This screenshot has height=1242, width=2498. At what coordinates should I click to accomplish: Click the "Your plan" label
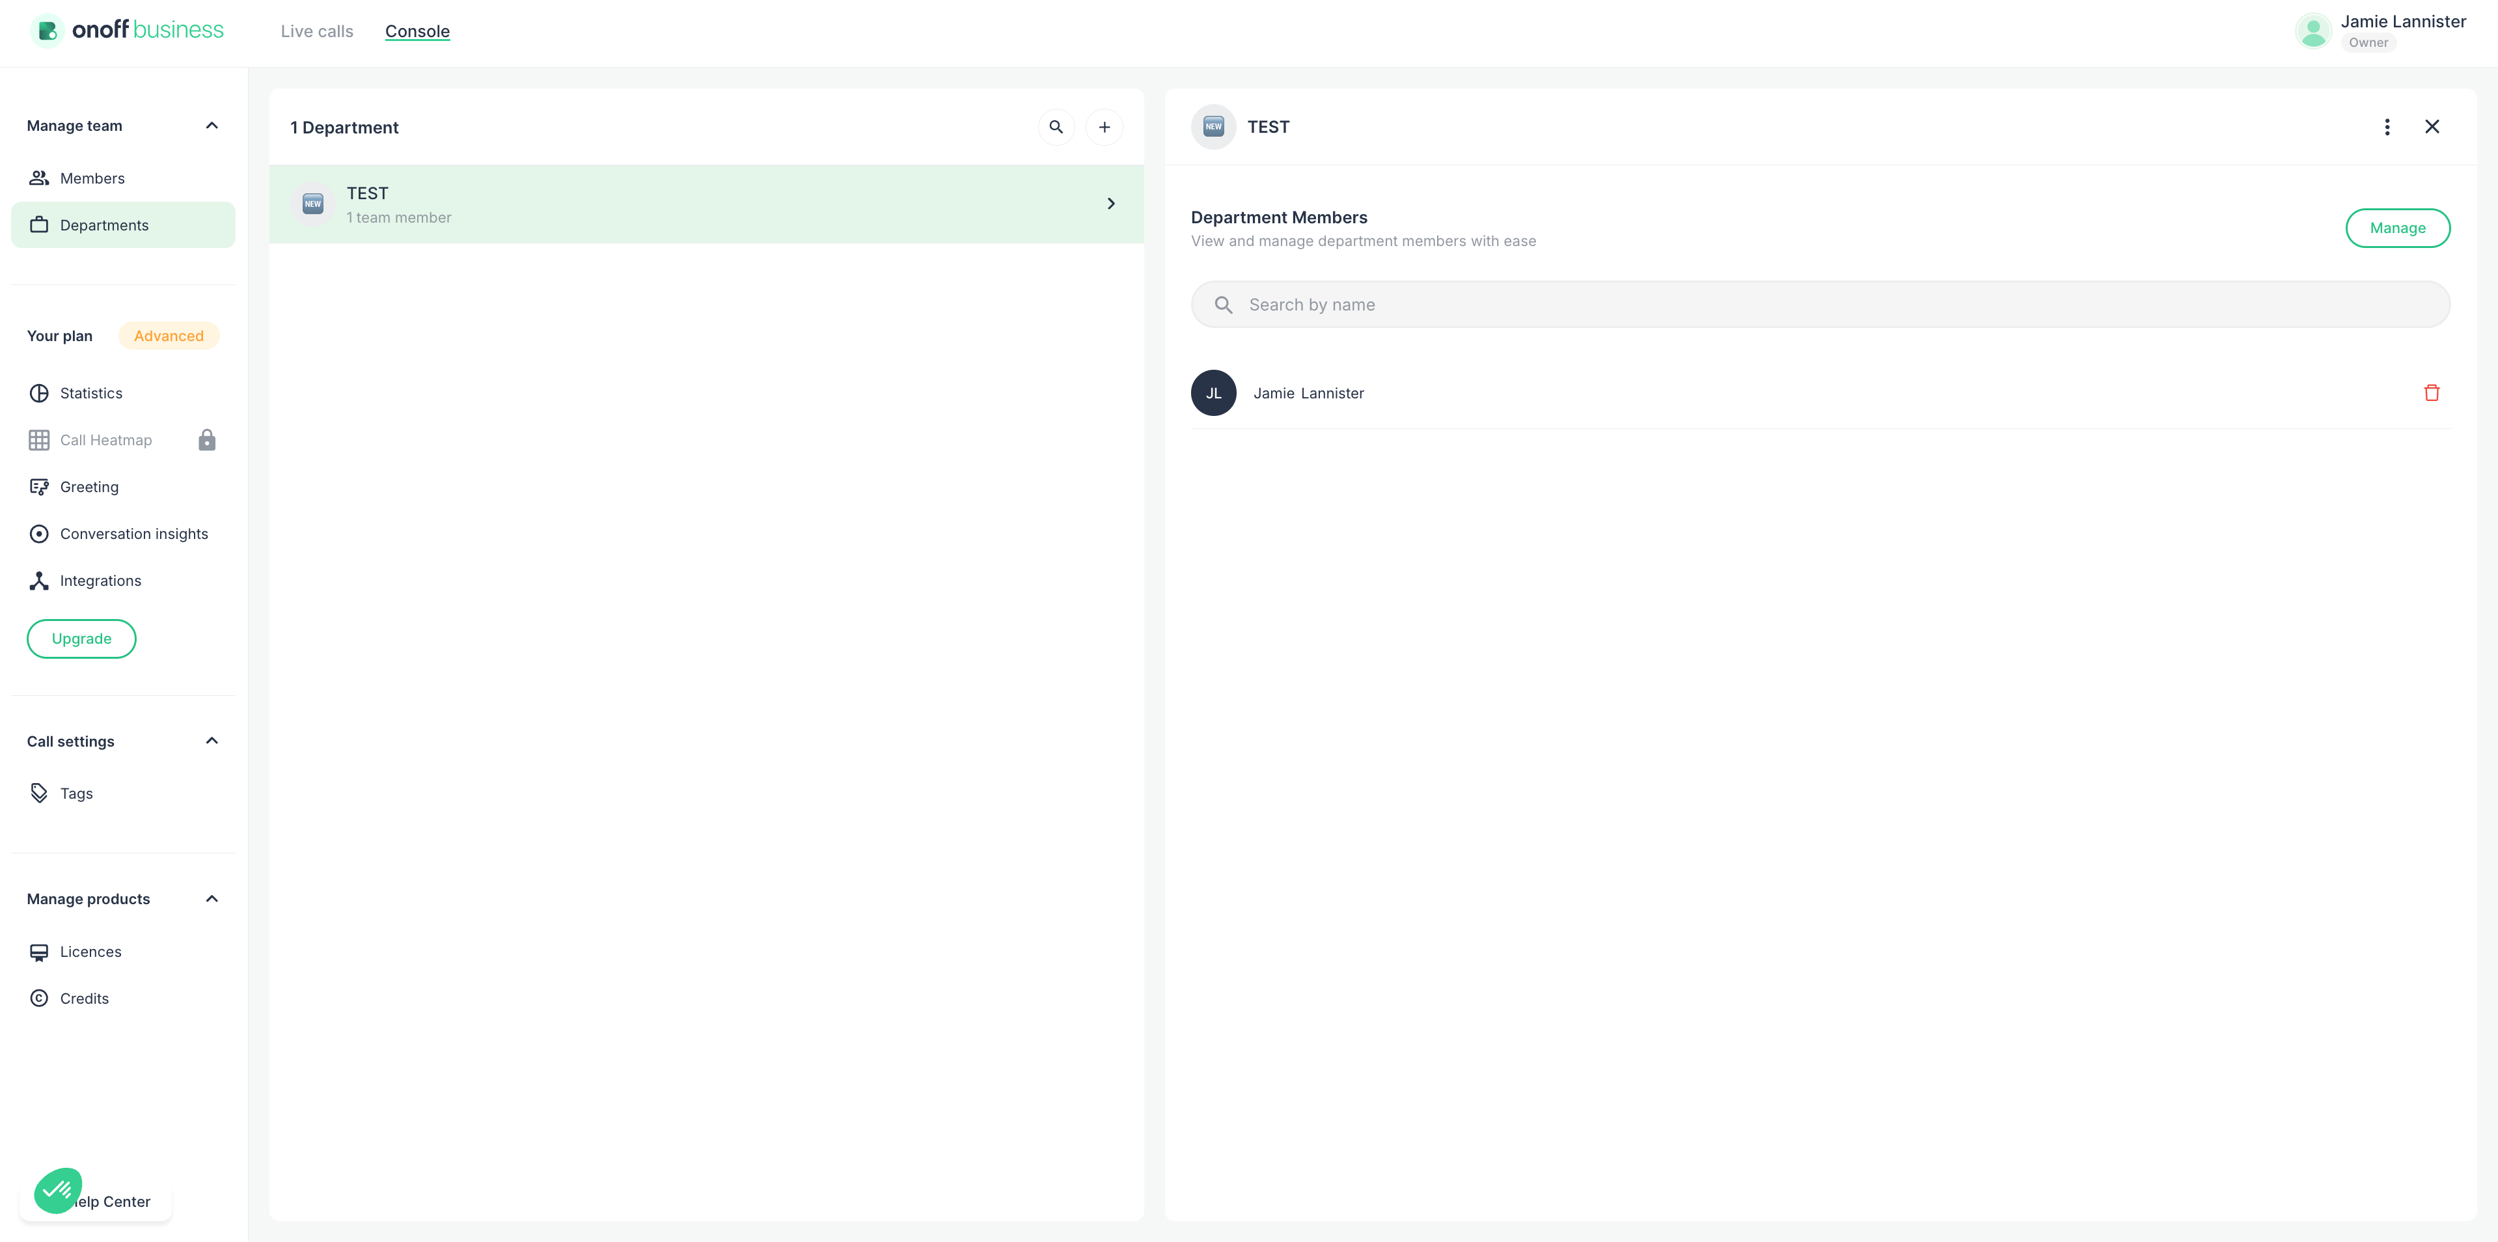(x=60, y=335)
